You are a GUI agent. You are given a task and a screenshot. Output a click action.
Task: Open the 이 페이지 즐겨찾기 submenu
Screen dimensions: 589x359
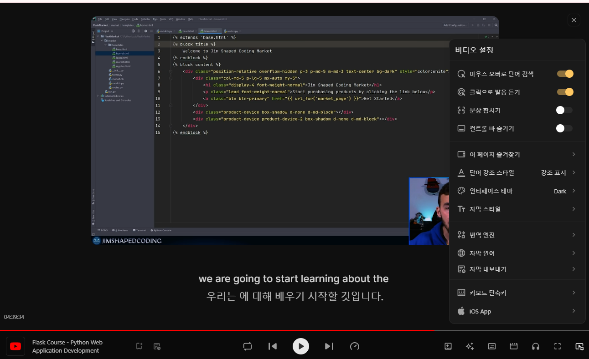(x=517, y=154)
